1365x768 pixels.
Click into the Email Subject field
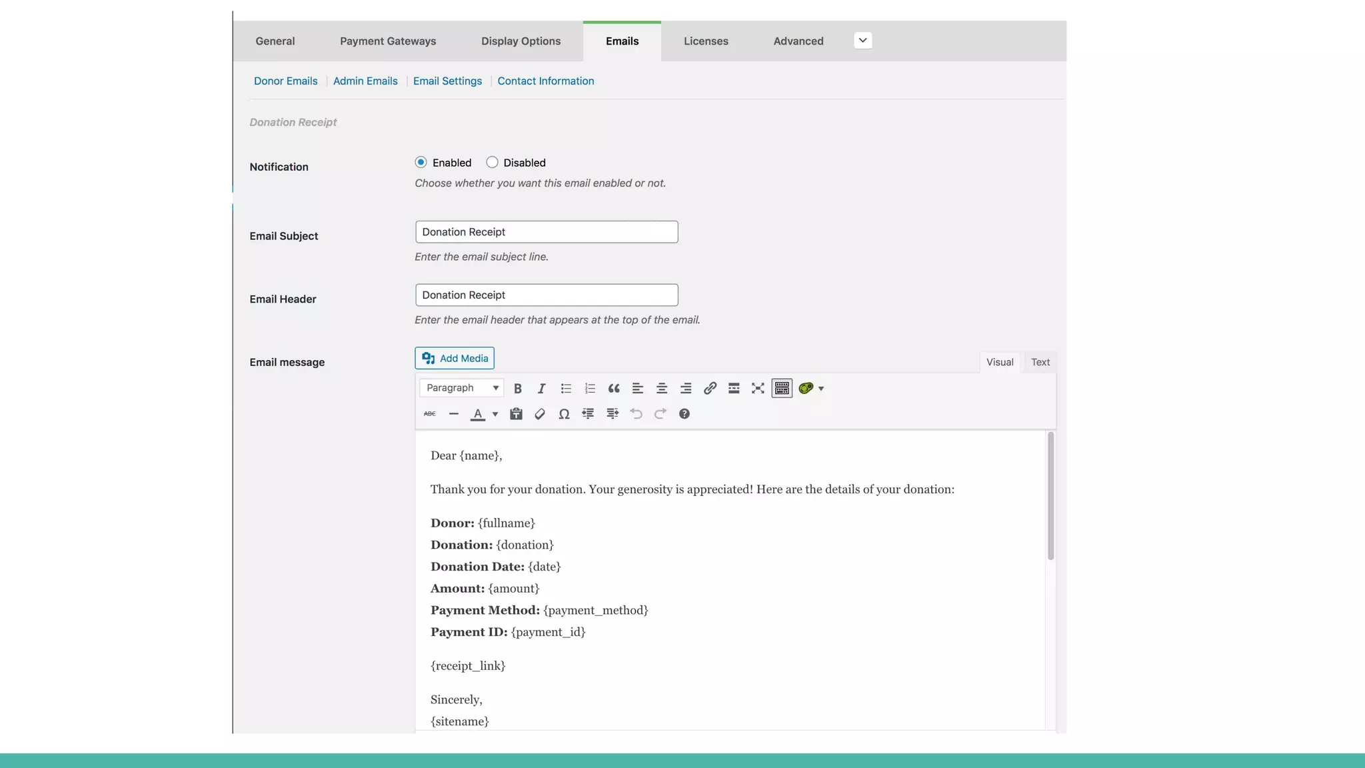pos(547,232)
